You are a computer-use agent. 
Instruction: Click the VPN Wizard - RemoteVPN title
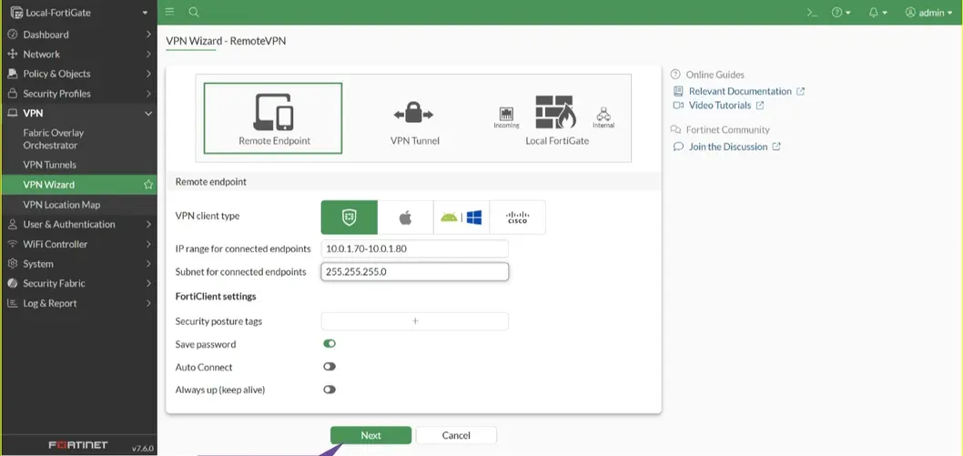click(x=226, y=41)
